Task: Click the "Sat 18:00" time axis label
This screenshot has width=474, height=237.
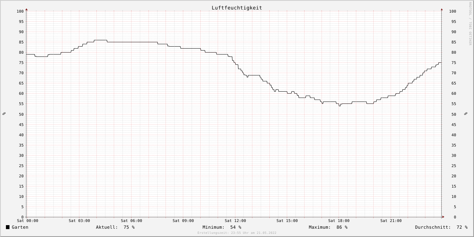Action: pos(339,221)
